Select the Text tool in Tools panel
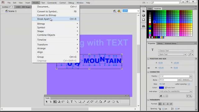199x112 pixels. click(x=72, y=102)
